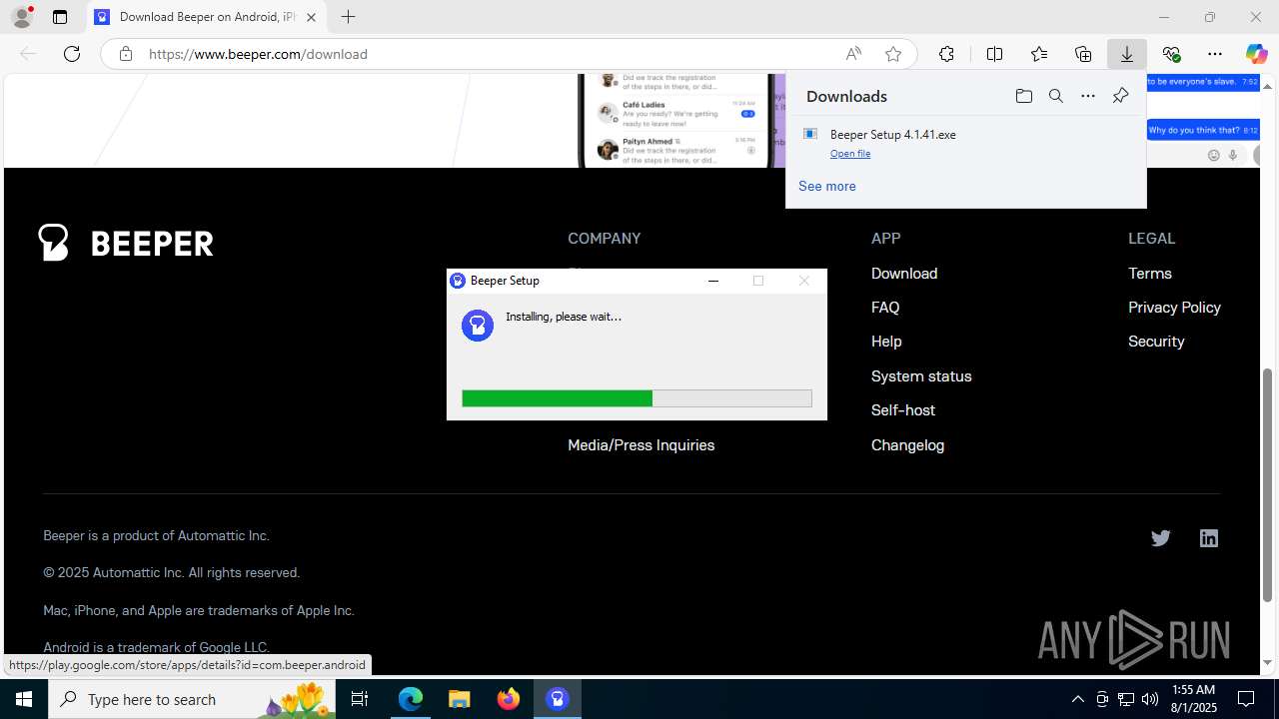Screen dimensions: 1279x719
Task: Click scrollbar down arrow on page
Action: (x=1268, y=662)
